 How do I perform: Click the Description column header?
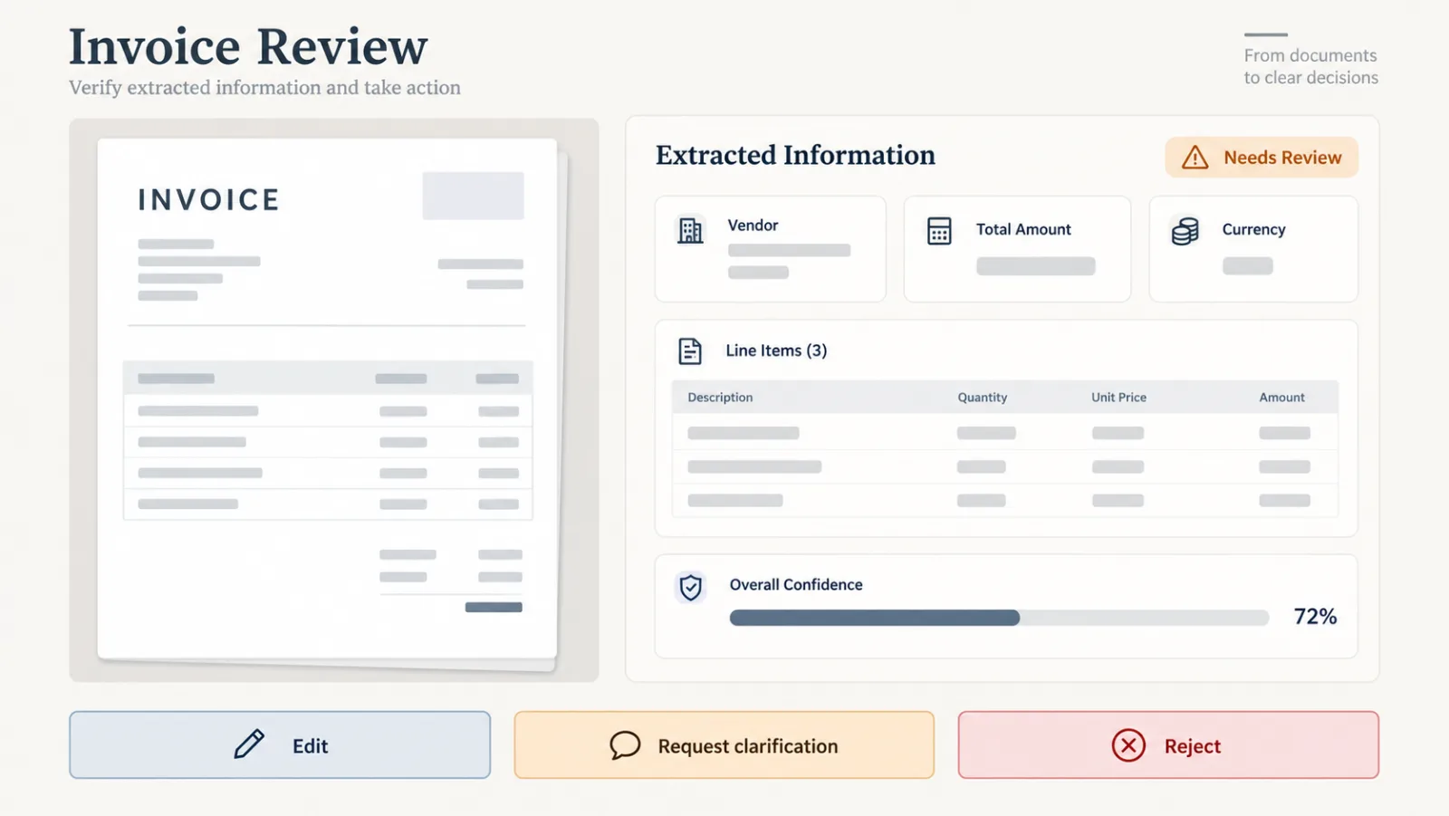coord(720,398)
